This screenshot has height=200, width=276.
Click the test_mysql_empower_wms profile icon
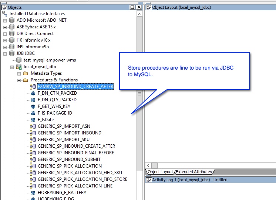[19, 60]
